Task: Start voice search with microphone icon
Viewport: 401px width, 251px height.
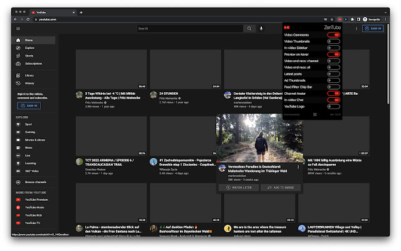Action: coord(261,28)
